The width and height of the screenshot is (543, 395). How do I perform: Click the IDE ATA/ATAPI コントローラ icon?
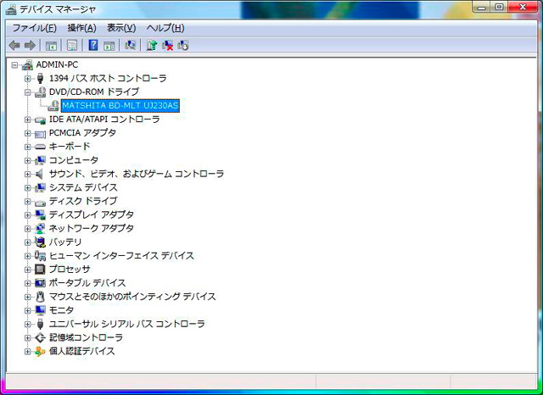click(40, 120)
